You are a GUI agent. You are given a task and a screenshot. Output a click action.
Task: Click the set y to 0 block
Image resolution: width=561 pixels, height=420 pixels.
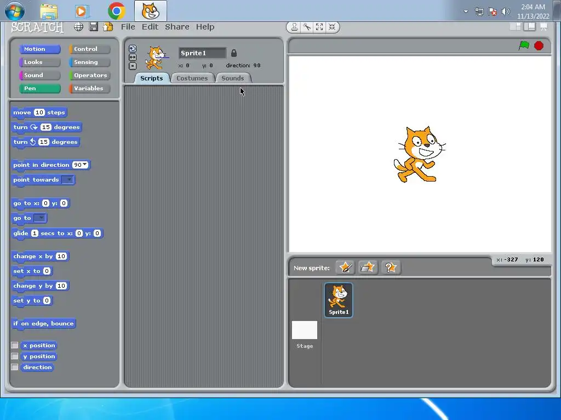[x=32, y=301]
